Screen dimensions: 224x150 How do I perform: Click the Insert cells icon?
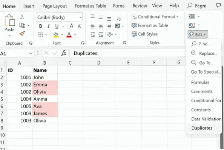(x=192, y=17)
